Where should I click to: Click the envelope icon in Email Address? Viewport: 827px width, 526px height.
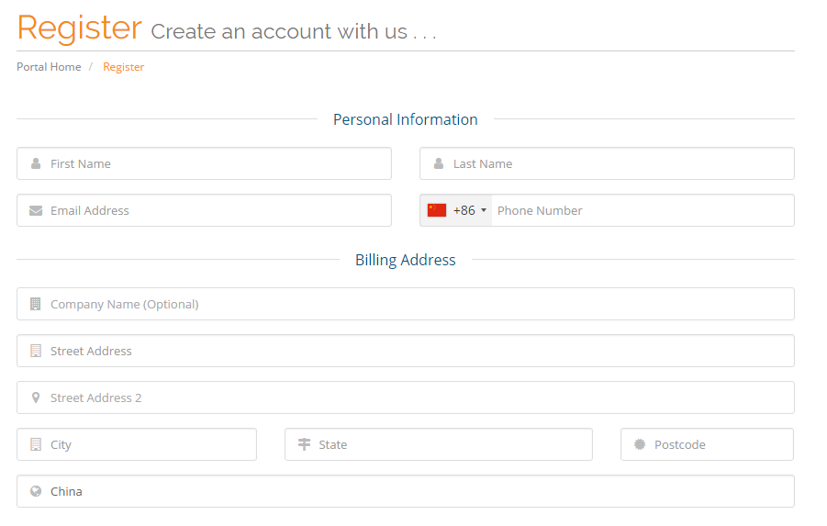point(36,210)
